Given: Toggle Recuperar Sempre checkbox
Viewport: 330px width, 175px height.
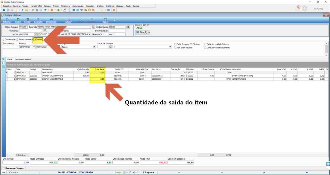Looking at the screenshot, I should [x=4, y=168].
